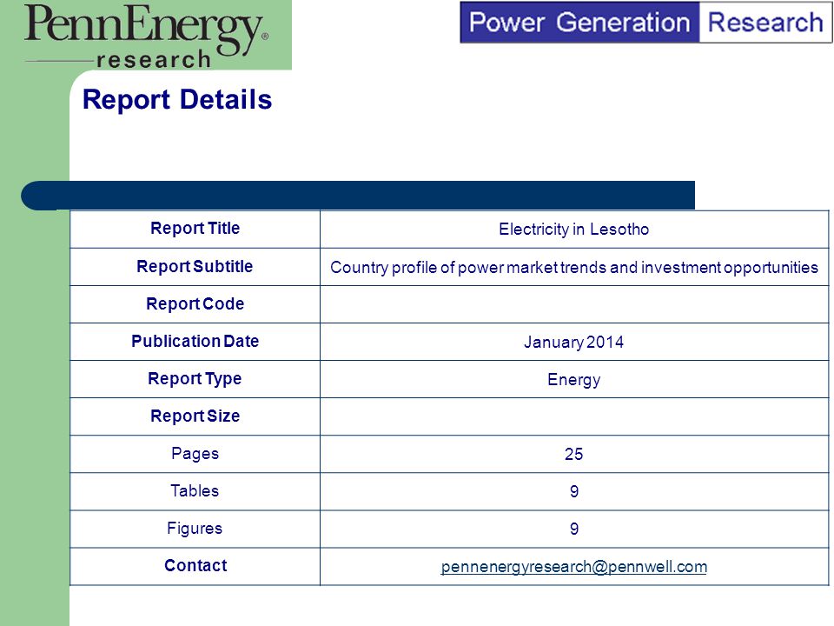The width and height of the screenshot is (834, 626).
Task: Click the Pages row label
Action: pos(195,454)
